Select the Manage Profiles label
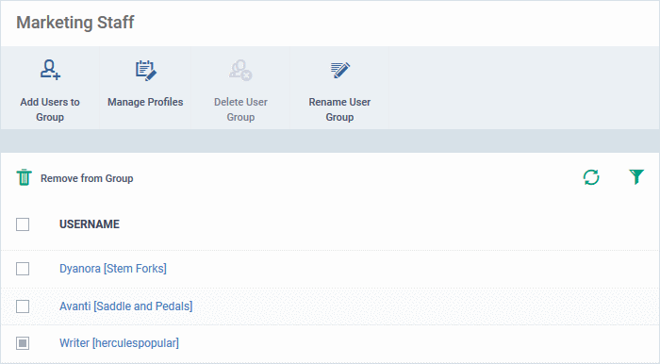Viewport: 660px width, 364px height. coord(145,102)
